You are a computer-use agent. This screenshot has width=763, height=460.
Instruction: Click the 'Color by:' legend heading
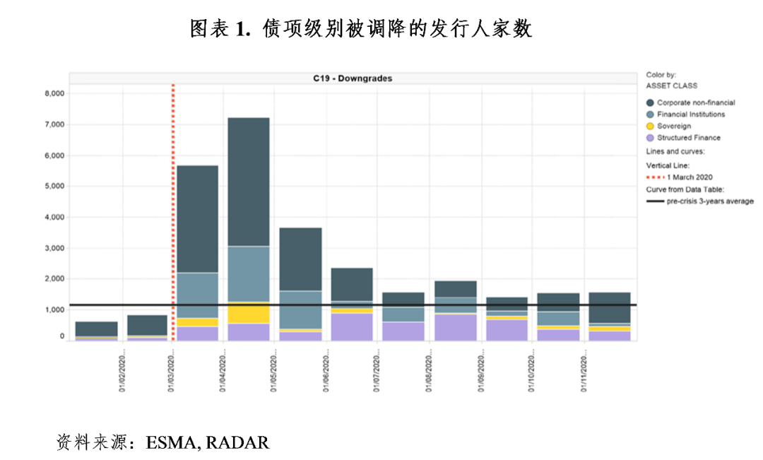[x=661, y=74]
